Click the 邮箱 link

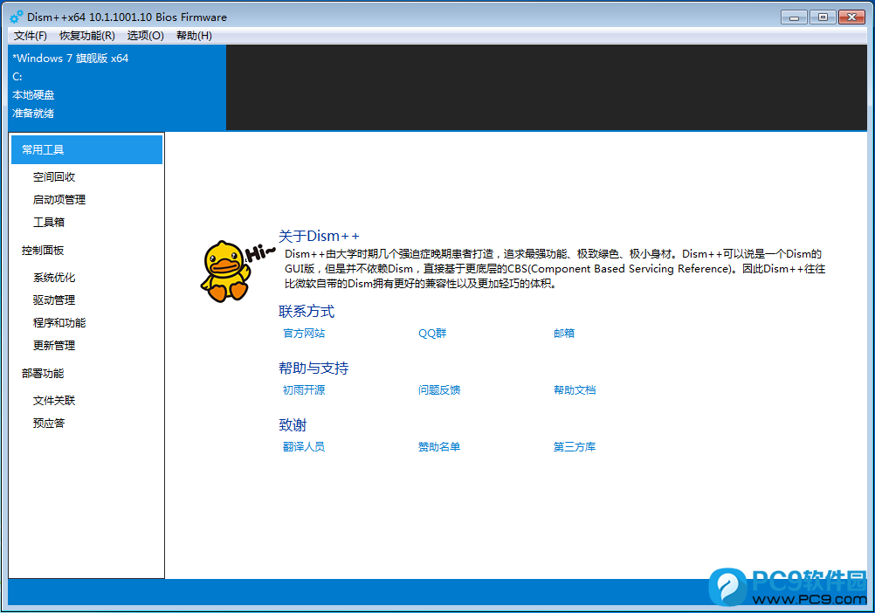pyautogui.click(x=563, y=333)
